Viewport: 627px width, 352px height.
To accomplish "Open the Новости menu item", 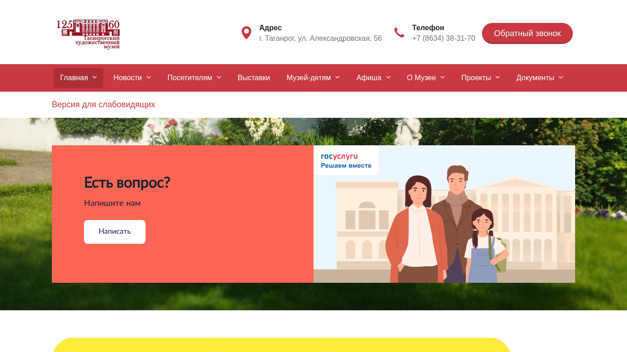I will click(128, 78).
